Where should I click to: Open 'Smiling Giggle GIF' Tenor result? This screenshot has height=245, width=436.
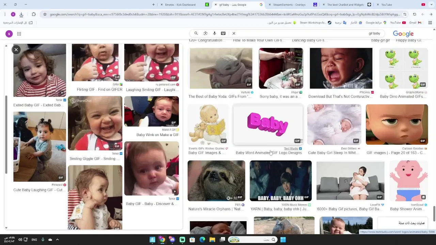(94, 159)
